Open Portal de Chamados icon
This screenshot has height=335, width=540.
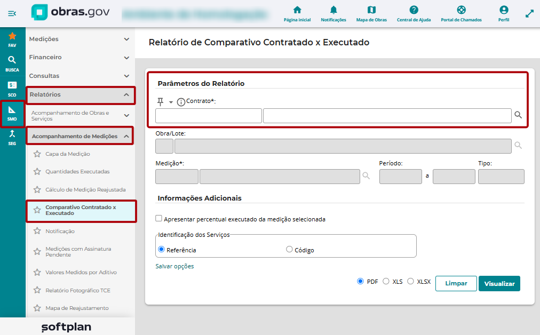click(x=461, y=10)
